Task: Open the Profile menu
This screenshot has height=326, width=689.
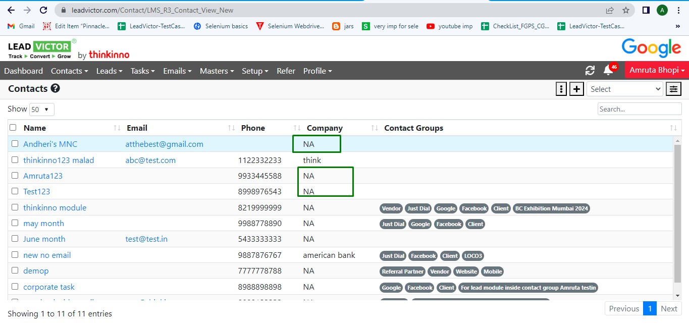Action: coord(317,71)
